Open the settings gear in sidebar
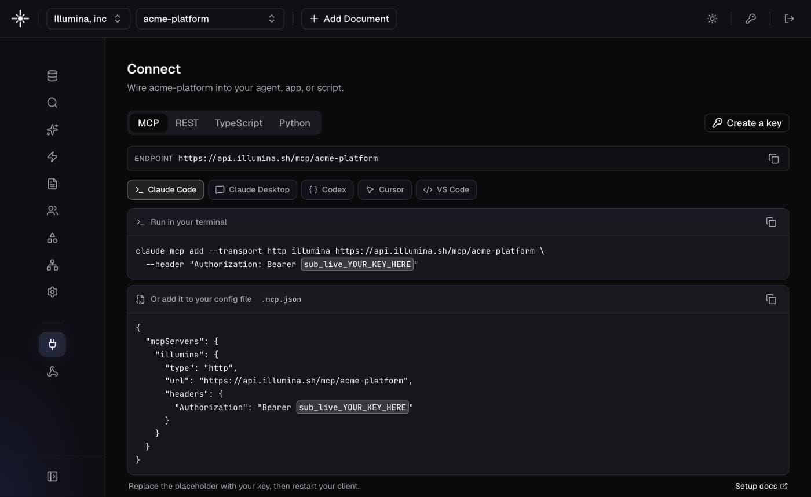 (52, 292)
